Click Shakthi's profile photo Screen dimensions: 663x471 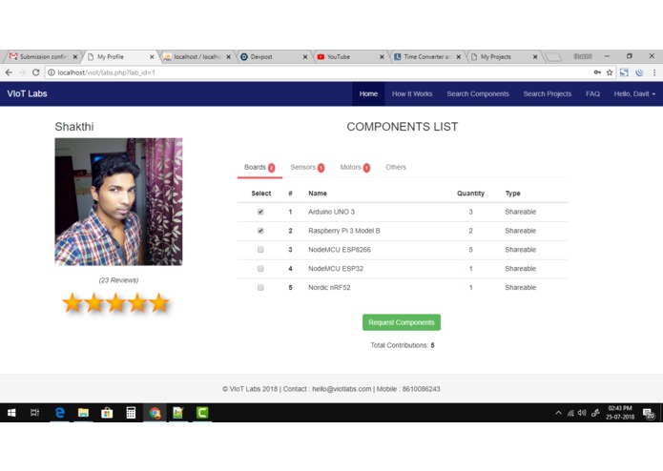click(118, 201)
